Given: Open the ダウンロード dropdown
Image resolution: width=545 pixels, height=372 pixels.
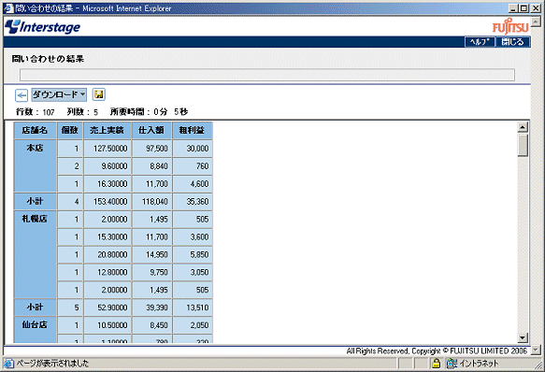Looking at the screenshot, I should 59,94.
